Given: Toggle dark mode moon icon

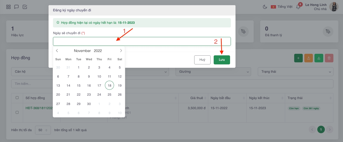Looking at the screenshot, I should [x=265, y=7].
